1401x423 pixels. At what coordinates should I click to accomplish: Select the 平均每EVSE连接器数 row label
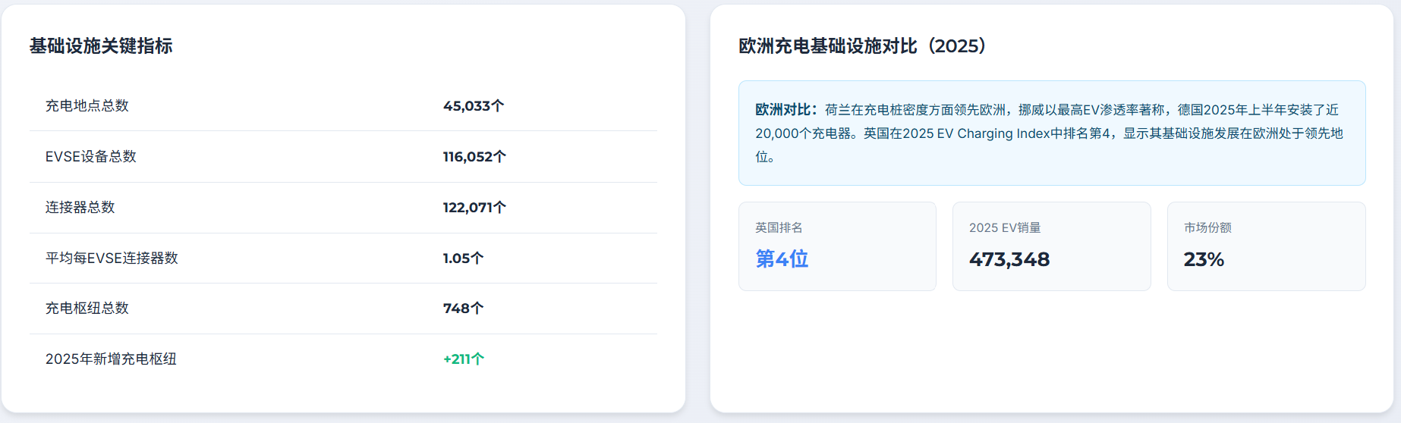[x=112, y=258]
